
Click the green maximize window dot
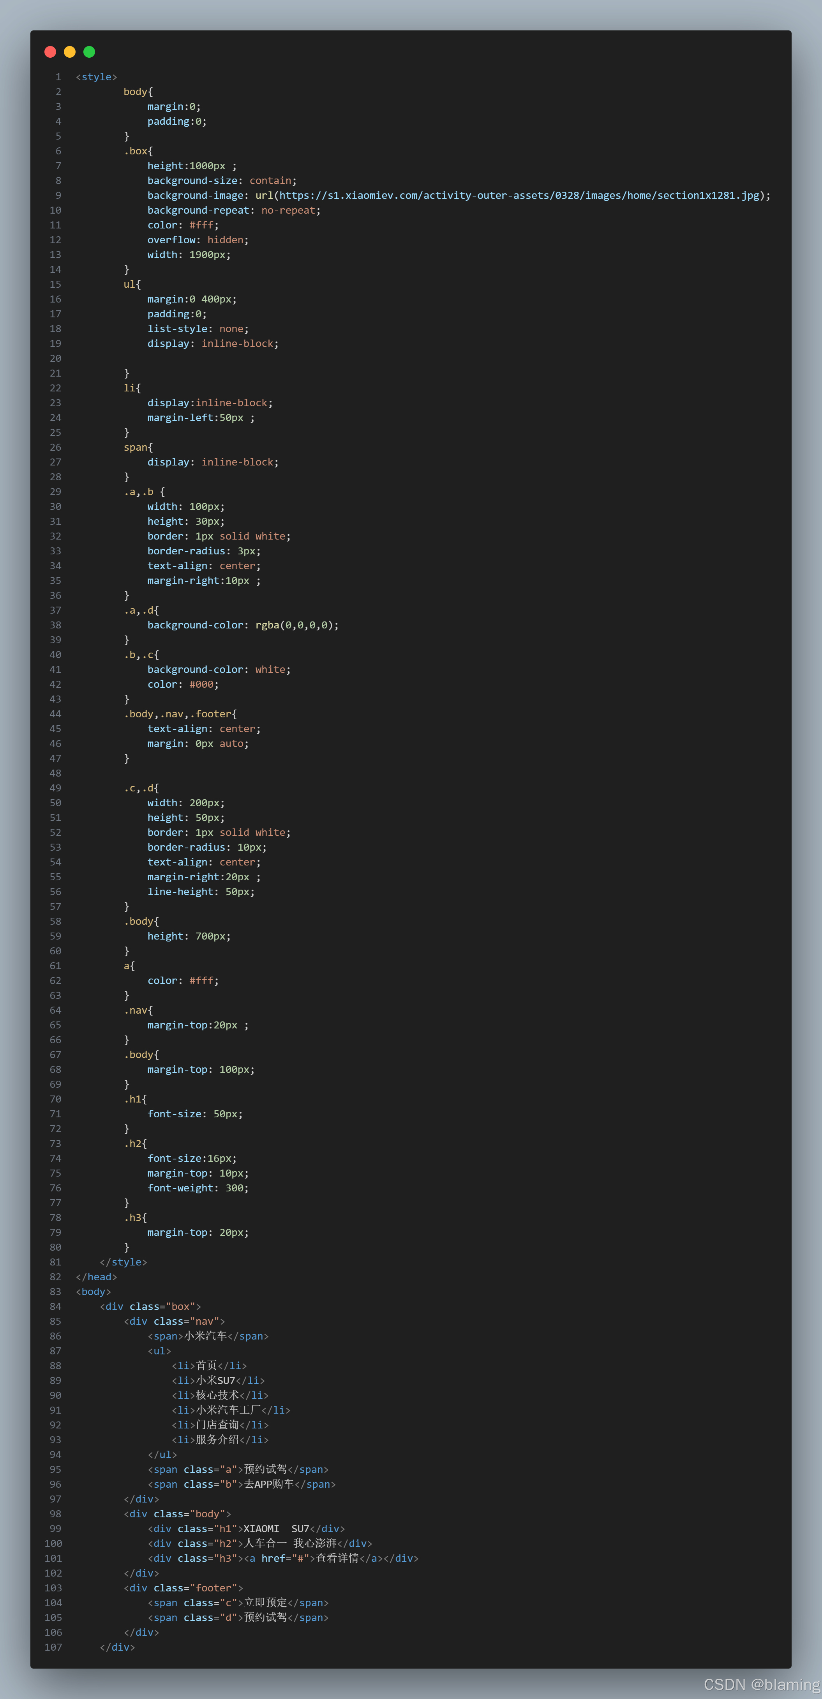pos(89,52)
